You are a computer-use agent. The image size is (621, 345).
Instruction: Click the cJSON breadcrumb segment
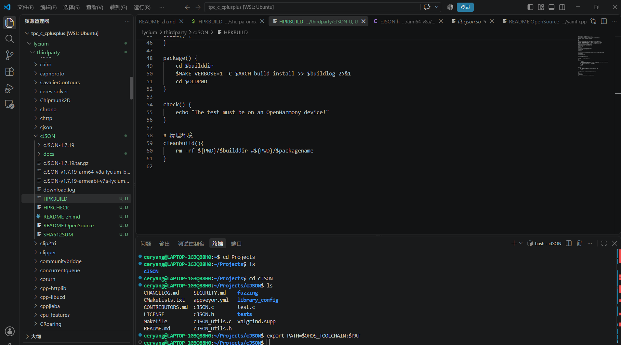(201, 32)
